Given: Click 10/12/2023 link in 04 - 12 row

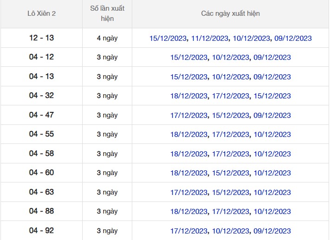Looking at the screenshot, I should pos(231,58).
